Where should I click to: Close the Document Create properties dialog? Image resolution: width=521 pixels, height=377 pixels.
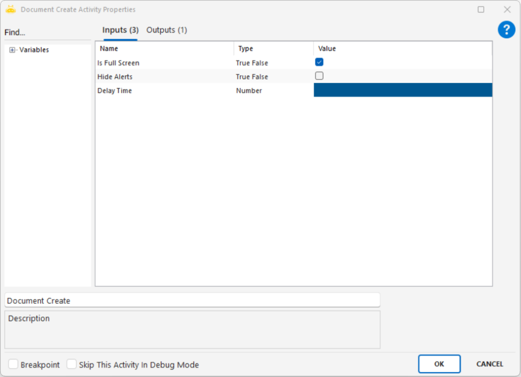coord(507,10)
